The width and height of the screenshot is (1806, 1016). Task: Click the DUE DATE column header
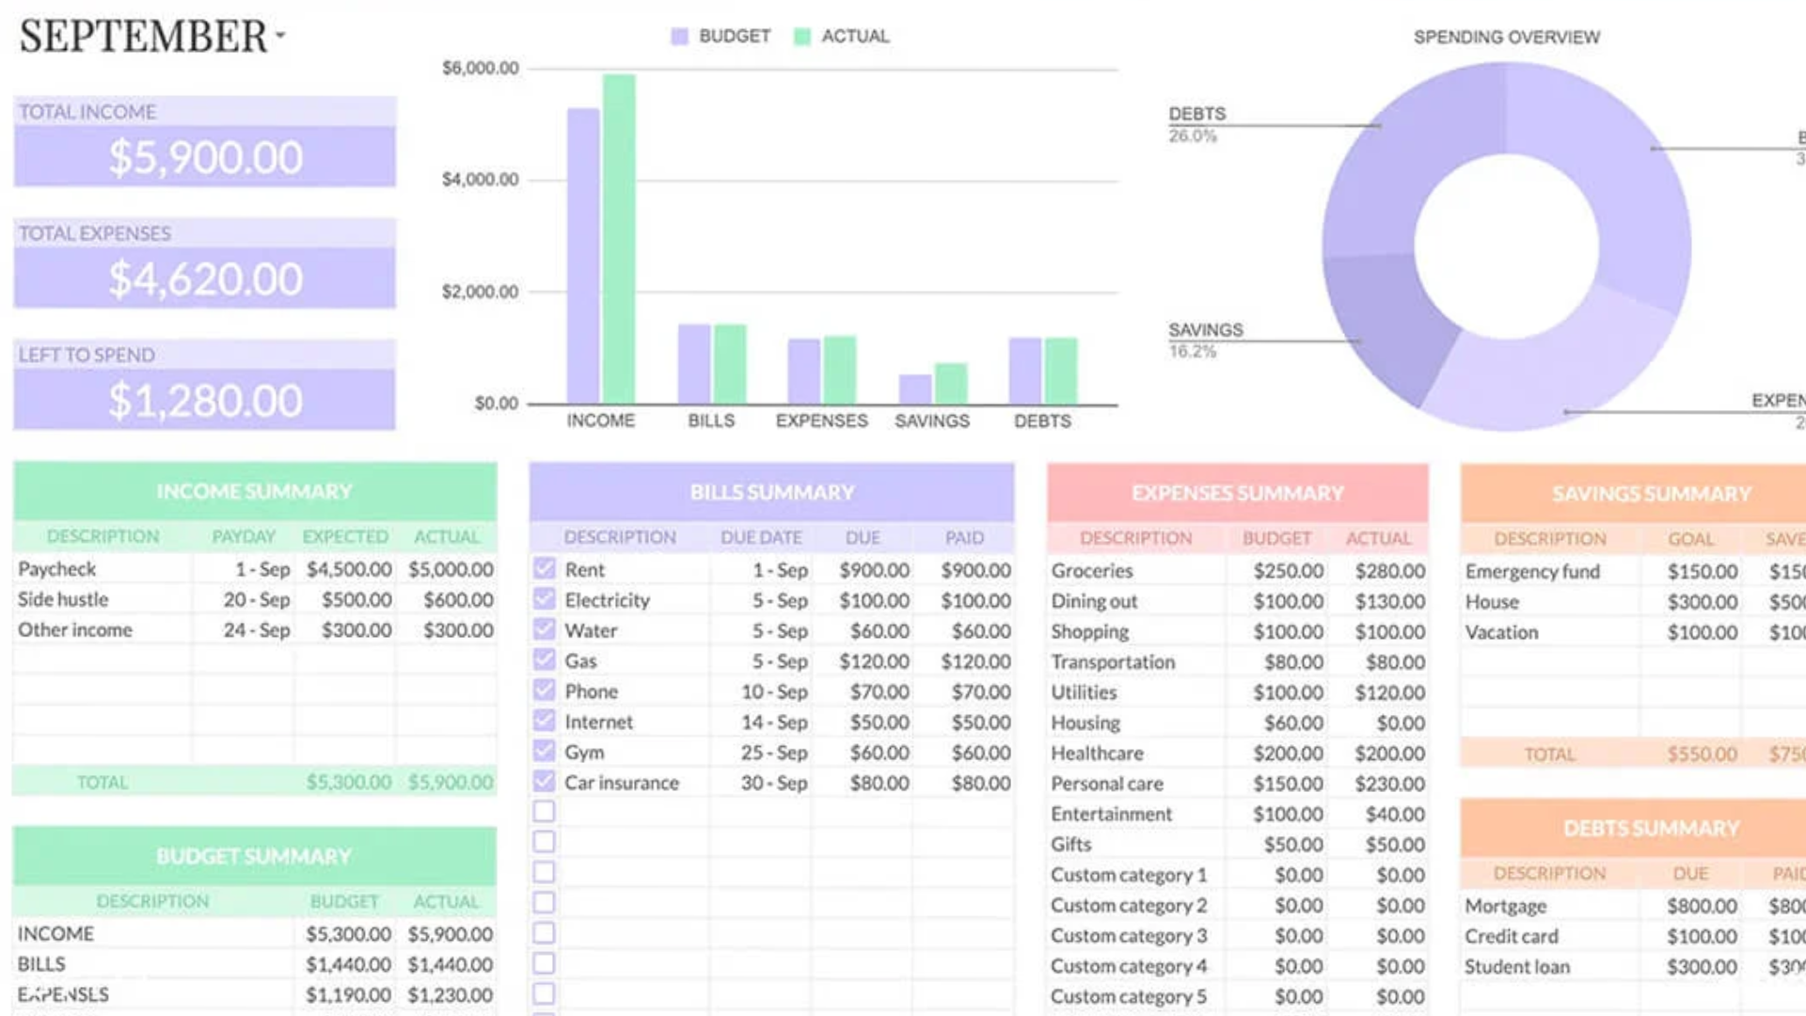pos(761,537)
